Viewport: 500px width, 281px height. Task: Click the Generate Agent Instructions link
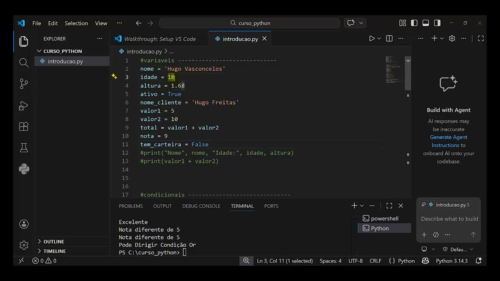pos(448,141)
